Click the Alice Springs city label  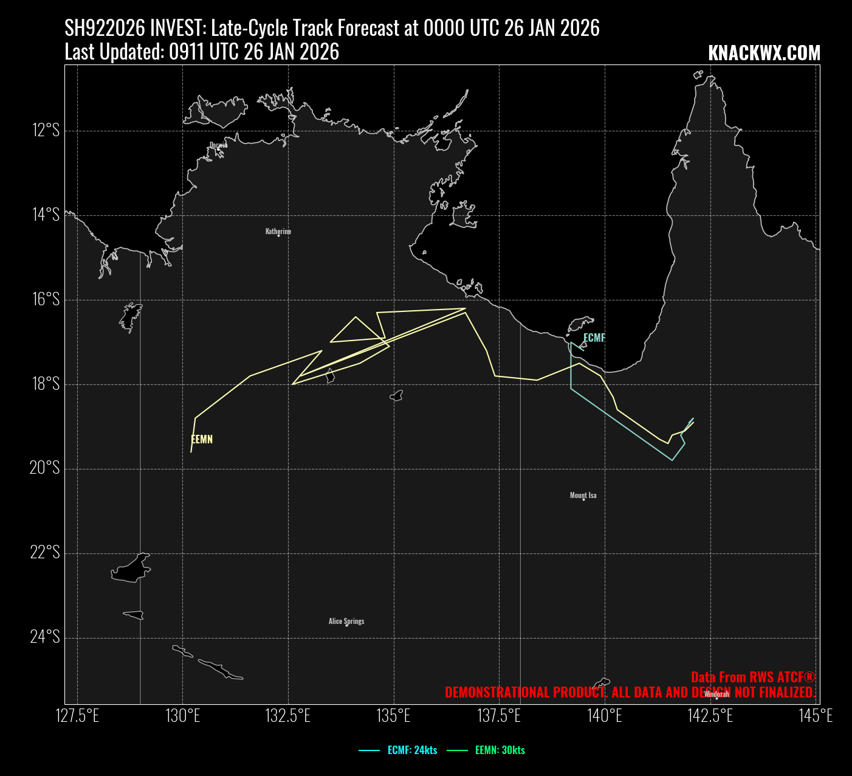point(346,621)
